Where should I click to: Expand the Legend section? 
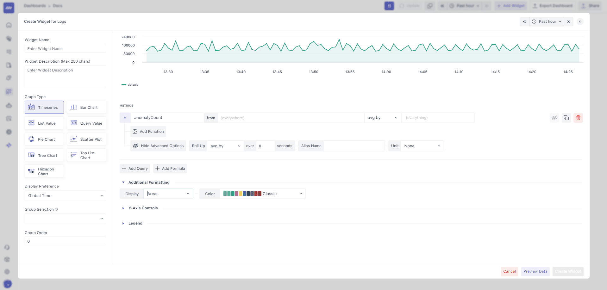point(135,223)
